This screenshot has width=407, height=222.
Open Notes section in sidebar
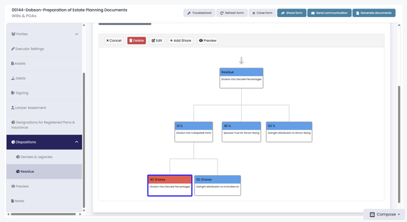point(44,201)
